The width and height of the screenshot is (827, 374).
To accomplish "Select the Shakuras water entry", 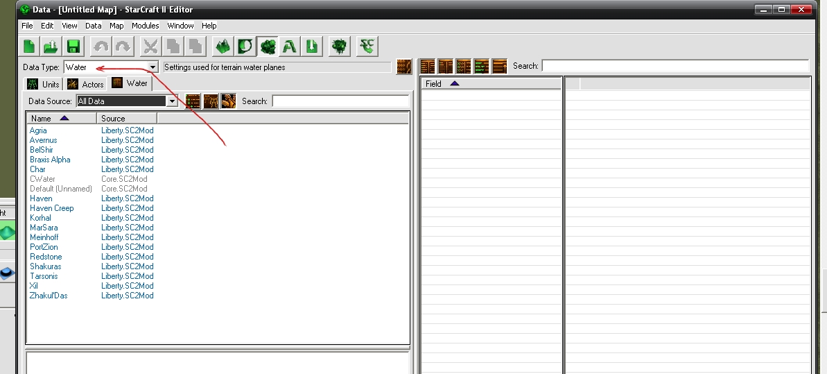I will pos(45,266).
